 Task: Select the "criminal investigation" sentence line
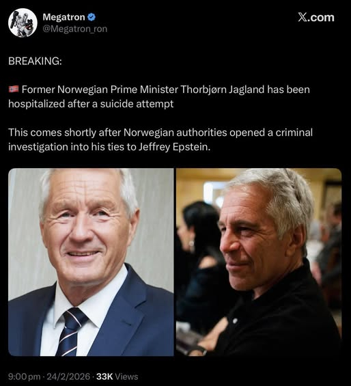pos(160,139)
